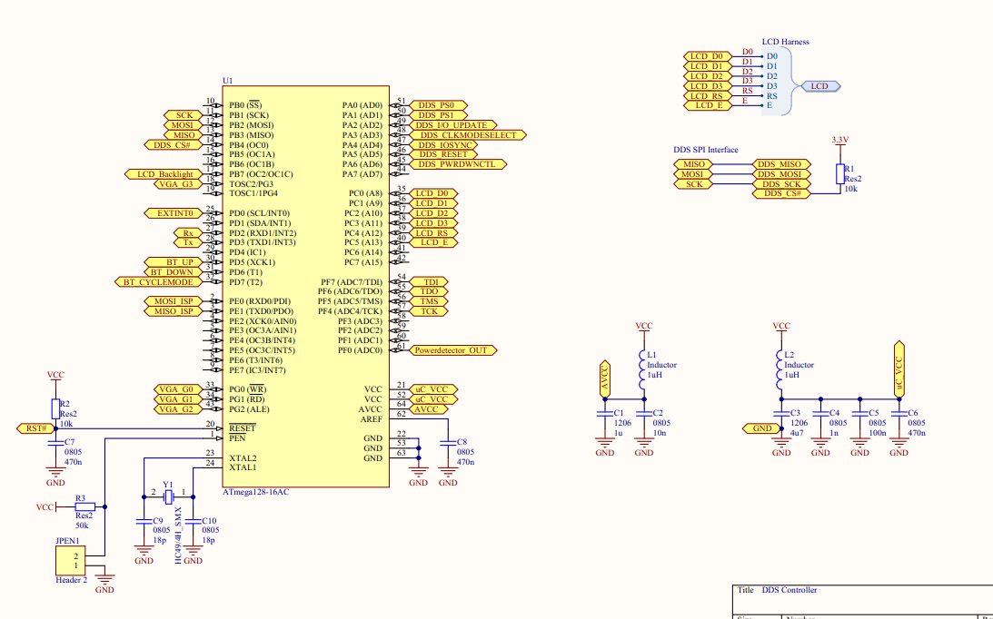Viewport: 993px width, 619px height.
Task: Select the DDS_I/O_UPDATE port
Action: click(452, 125)
